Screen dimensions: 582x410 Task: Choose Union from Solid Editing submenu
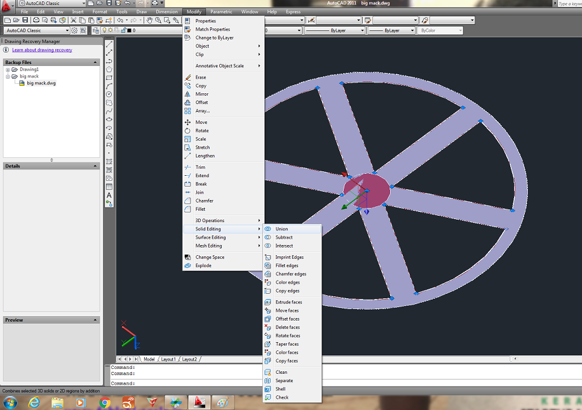coord(292,229)
